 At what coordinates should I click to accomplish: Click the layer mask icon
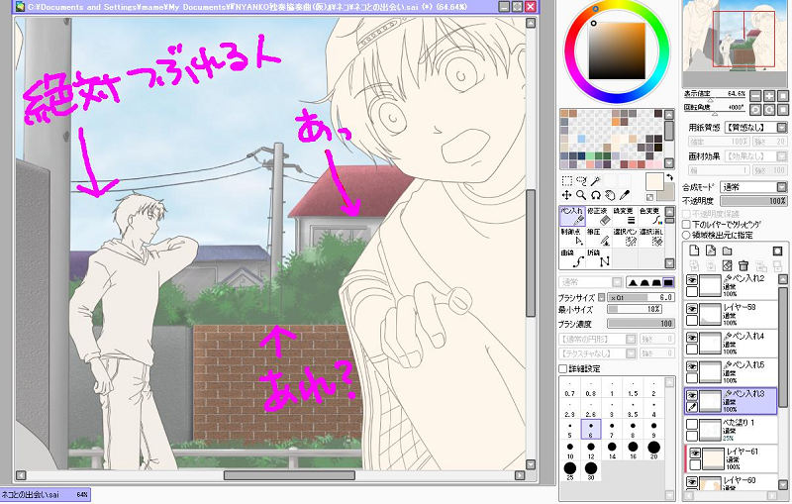click(x=777, y=251)
